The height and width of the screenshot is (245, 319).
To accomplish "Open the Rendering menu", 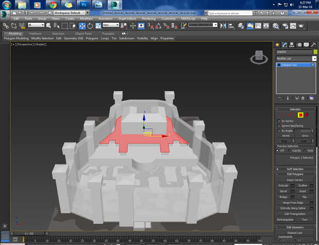I will click(x=148, y=18).
